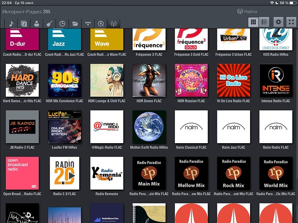Open JB Radio-2 station artwork
Viewport: 298px width, 223px height.
[22, 127]
